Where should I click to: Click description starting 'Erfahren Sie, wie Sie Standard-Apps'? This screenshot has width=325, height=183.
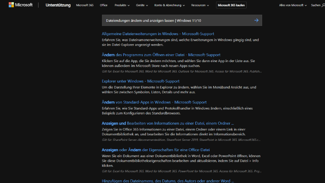(177, 111)
